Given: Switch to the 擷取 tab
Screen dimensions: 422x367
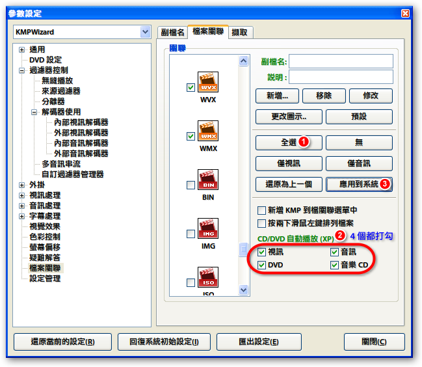Looking at the screenshot, I should (x=240, y=33).
